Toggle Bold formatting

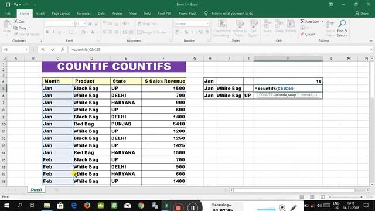pos(47,32)
